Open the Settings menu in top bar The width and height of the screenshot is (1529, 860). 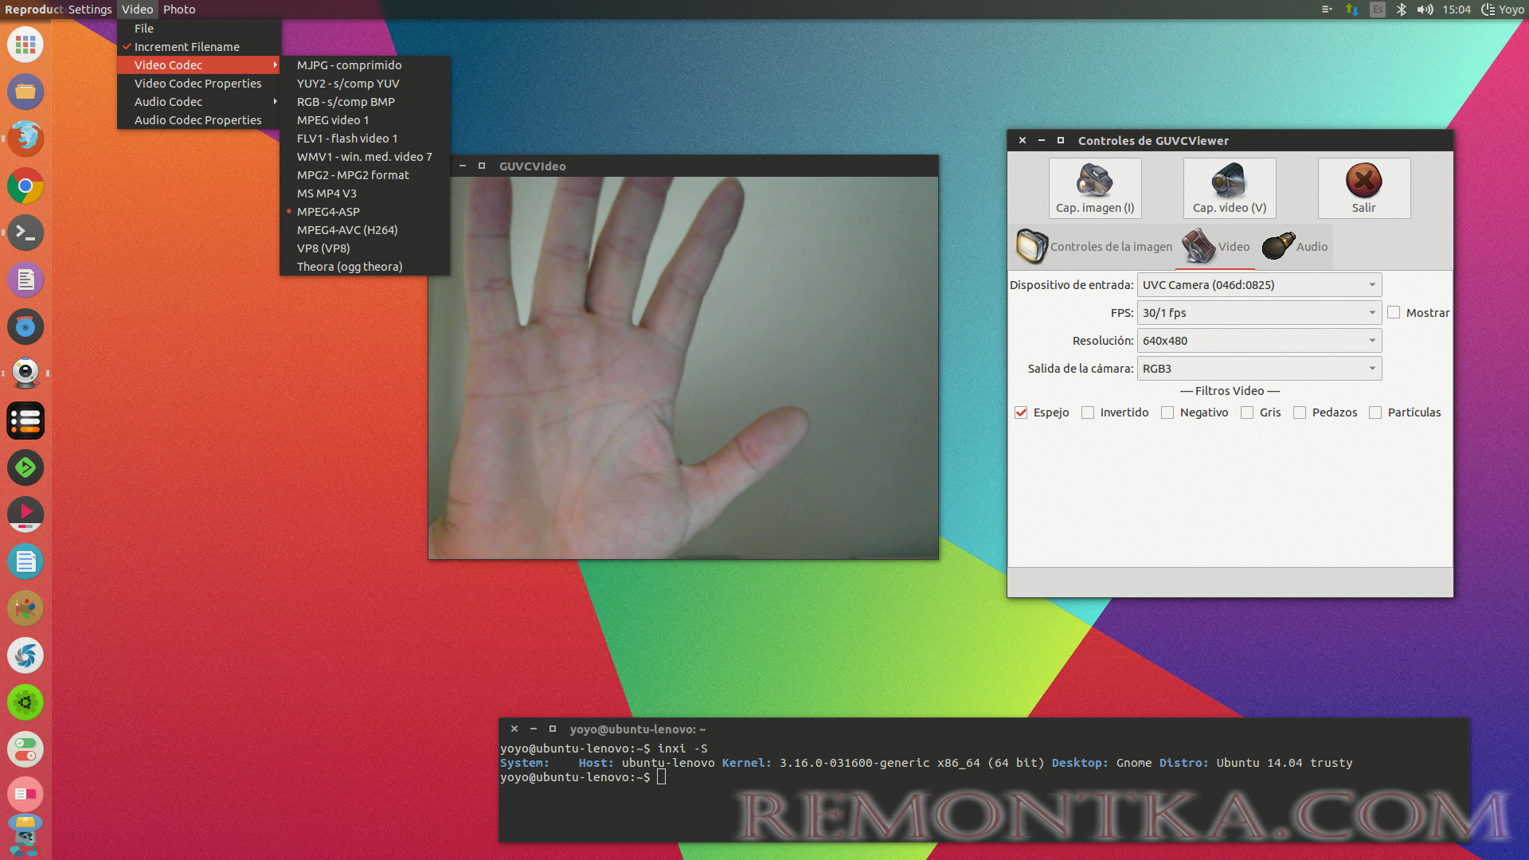pyautogui.click(x=90, y=10)
